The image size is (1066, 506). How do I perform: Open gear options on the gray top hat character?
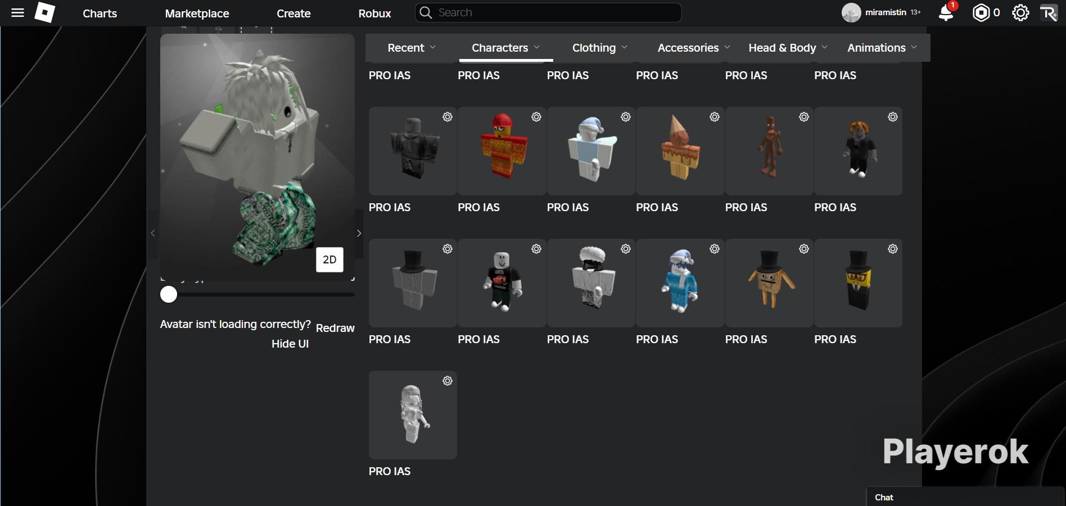pyautogui.click(x=448, y=249)
